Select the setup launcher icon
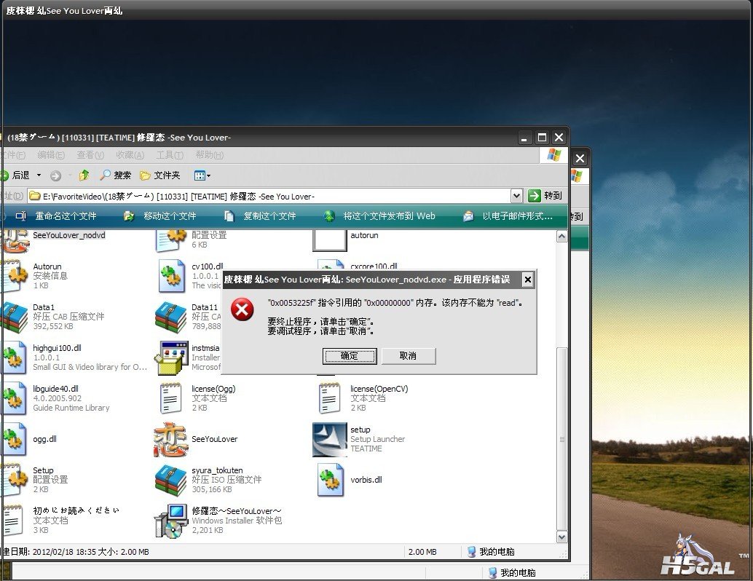This screenshot has height=581, width=753. (329, 440)
